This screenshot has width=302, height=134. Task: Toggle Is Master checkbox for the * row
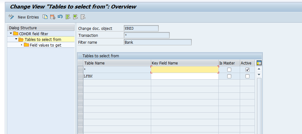pyautogui.click(x=229, y=70)
